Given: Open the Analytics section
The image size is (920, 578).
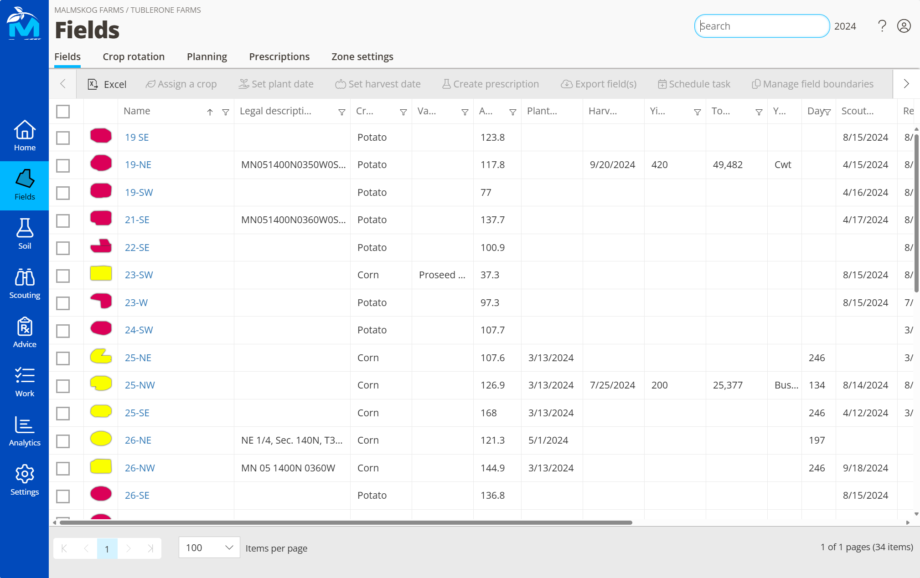Looking at the screenshot, I should click(x=25, y=431).
